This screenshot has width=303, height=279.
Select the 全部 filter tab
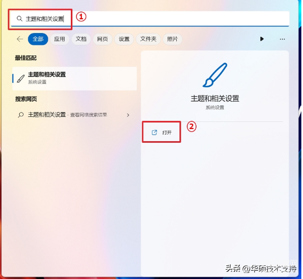tap(38, 39)
